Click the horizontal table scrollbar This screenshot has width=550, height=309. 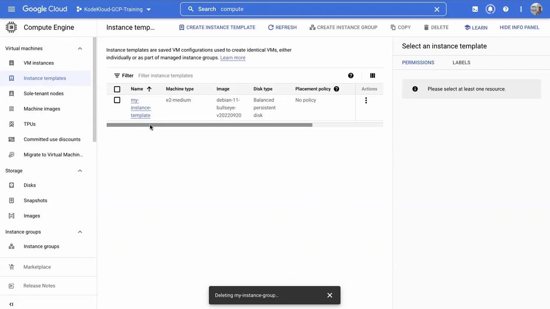pyautogui.click(x=209, y=125)
